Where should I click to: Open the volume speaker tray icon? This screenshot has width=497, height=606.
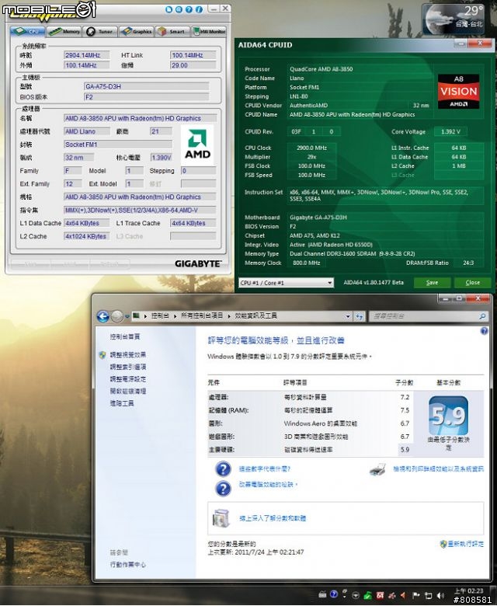440,596
